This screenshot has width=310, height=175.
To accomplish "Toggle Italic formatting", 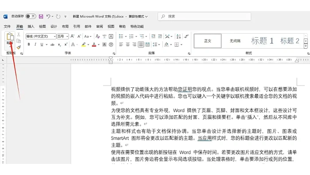I will pos(35,44).
